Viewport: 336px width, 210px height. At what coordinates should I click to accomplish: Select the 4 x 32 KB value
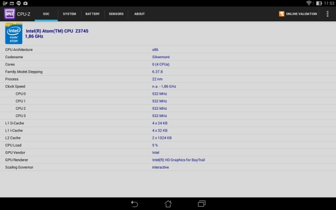(x=160, y=130)
